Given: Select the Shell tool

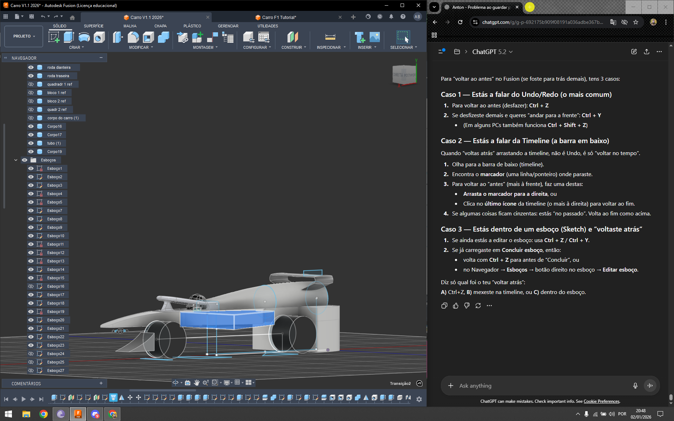Looking at the screenshot, I should pos(148,37).
